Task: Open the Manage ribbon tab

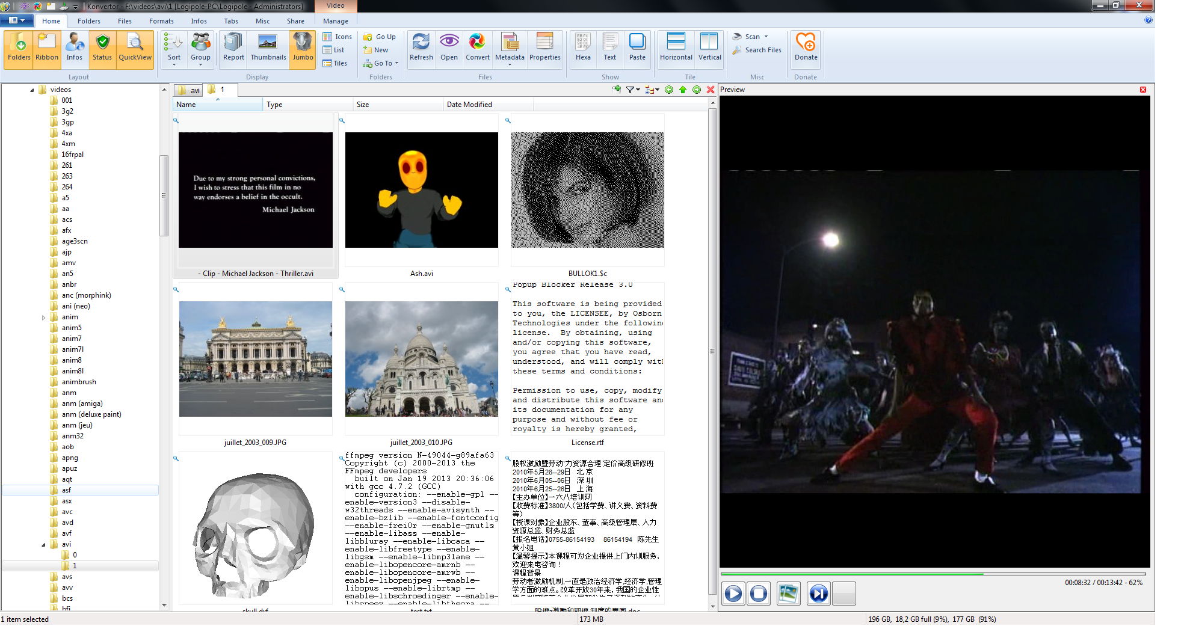Action: 335,21
